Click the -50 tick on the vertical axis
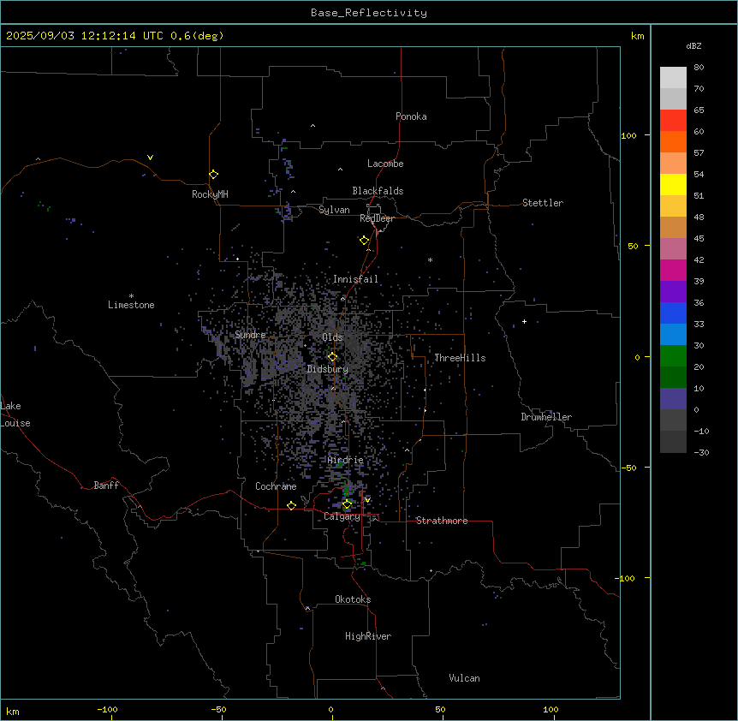The image size is (738, 721). 628,468
